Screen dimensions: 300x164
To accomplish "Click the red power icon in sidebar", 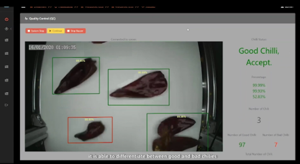I will (x=6, y=19).
